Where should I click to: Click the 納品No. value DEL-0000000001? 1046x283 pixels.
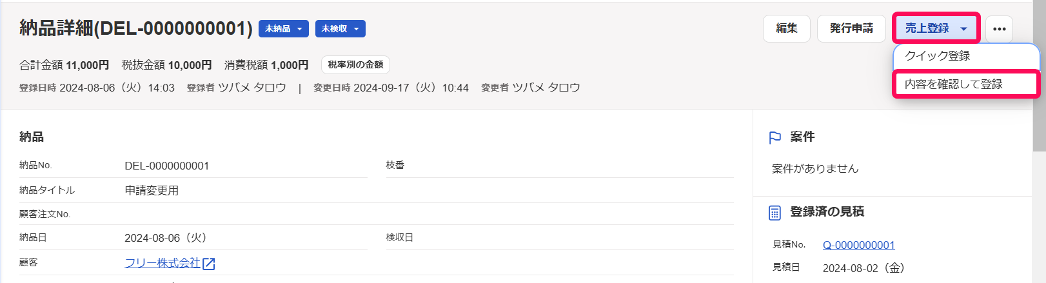click(167, 166)
